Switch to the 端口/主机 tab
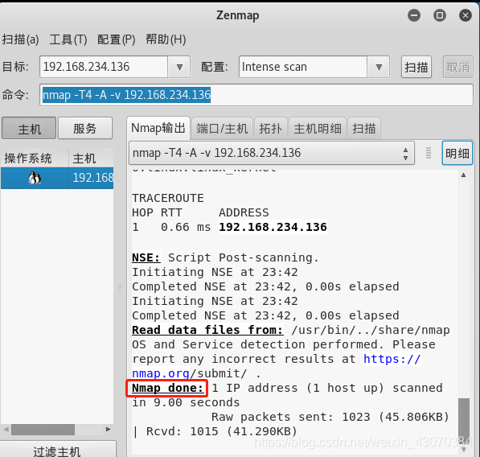480x457 pixels. coord(222,129)
